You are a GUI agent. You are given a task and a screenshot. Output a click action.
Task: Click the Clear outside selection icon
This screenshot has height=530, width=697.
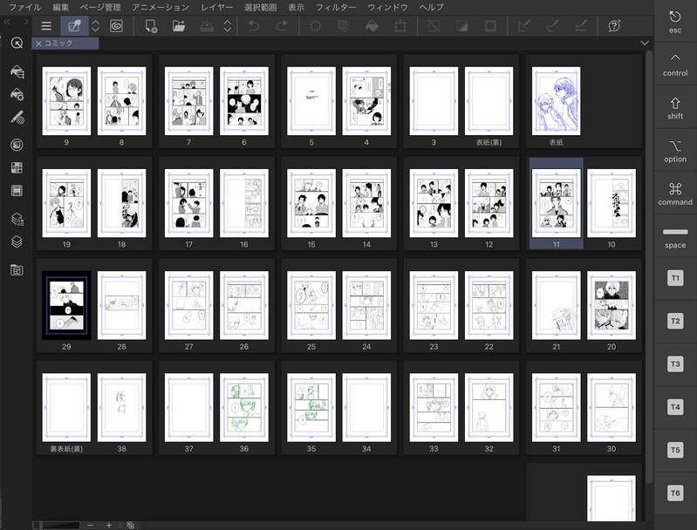344,26
